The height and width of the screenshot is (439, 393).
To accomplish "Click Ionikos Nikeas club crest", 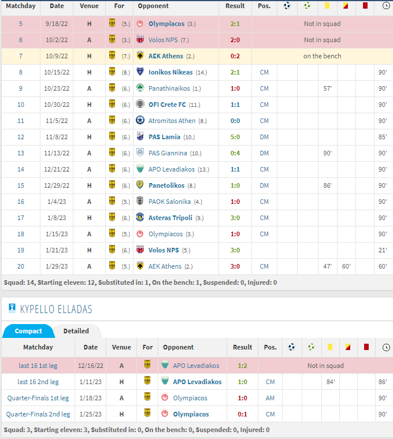I will (140, 72).
